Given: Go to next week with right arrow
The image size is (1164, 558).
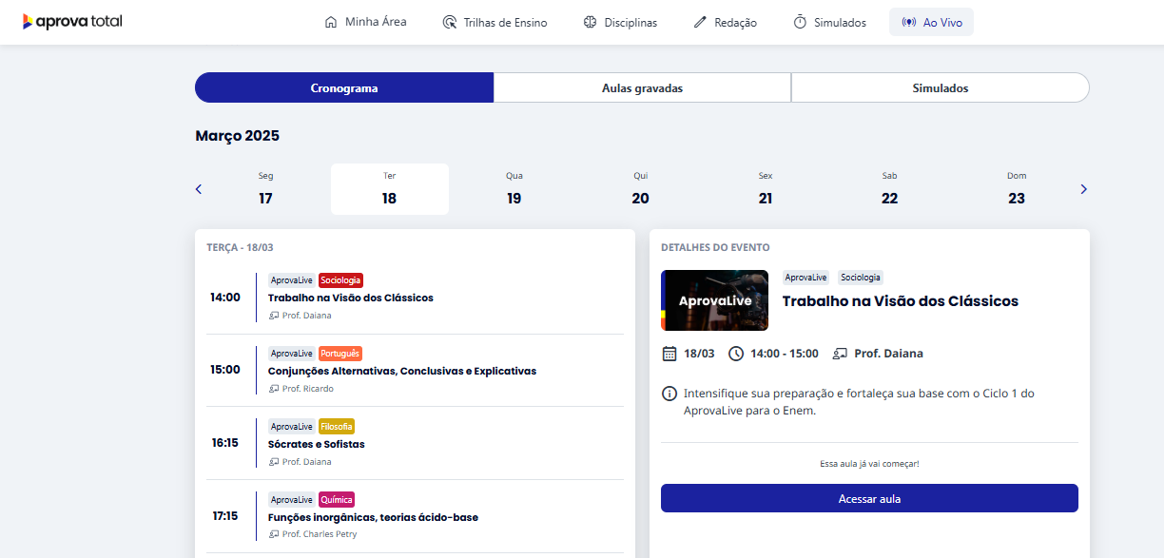Looking at the screenshot, I should [x=1083, y=189].
